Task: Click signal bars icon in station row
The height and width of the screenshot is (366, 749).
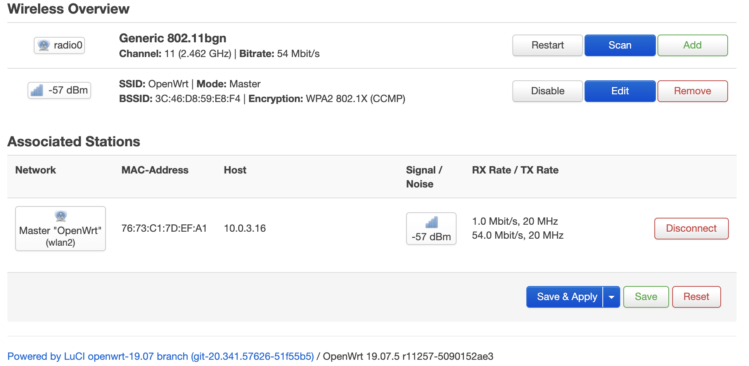Action: pos(431,222)
